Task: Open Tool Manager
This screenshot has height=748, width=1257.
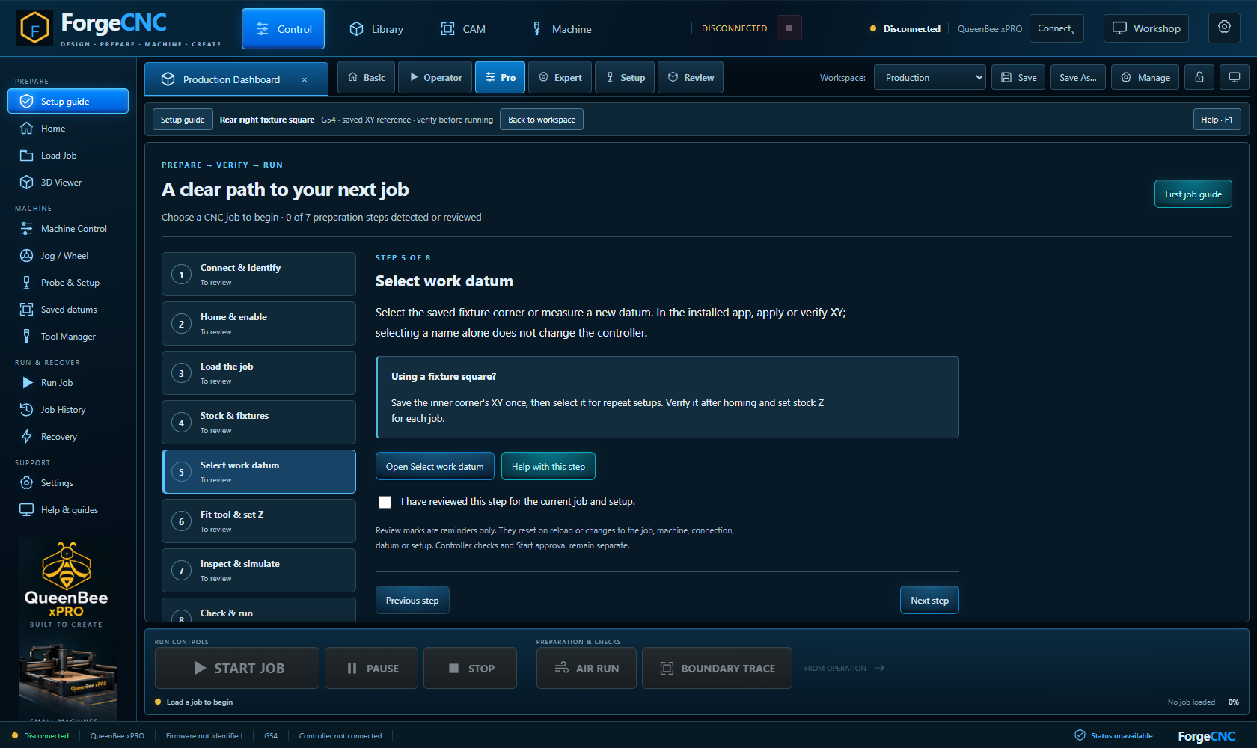Action: tap(68, 337)
